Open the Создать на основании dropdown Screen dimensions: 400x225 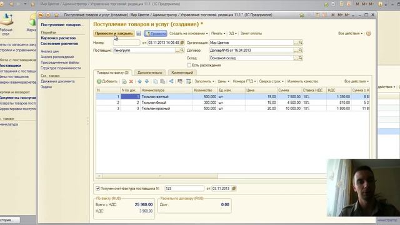(189, 33)
